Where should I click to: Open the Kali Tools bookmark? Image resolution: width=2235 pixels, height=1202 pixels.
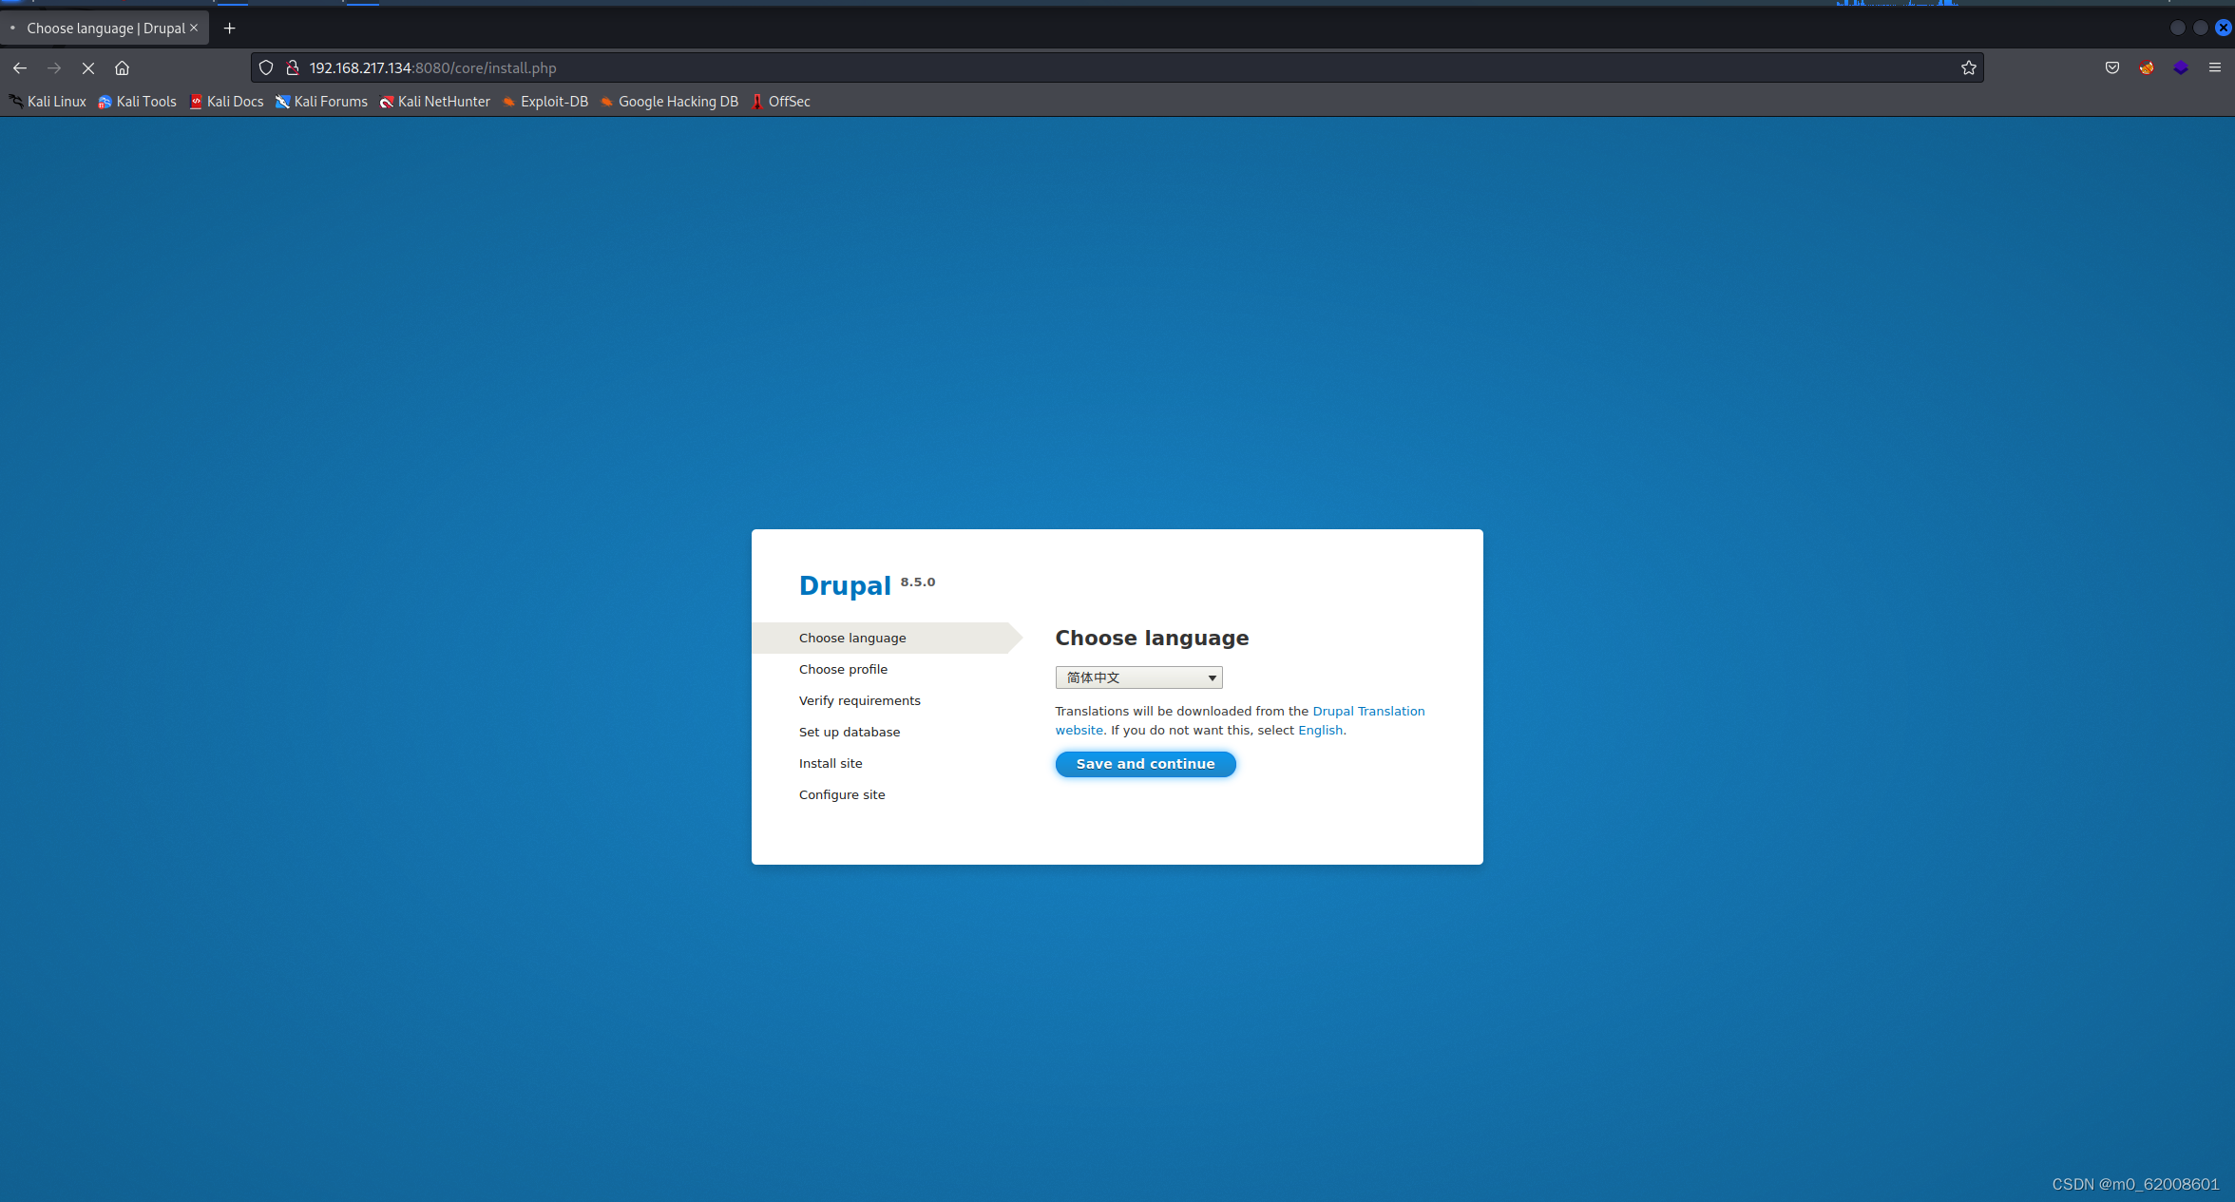coord(137,102)
